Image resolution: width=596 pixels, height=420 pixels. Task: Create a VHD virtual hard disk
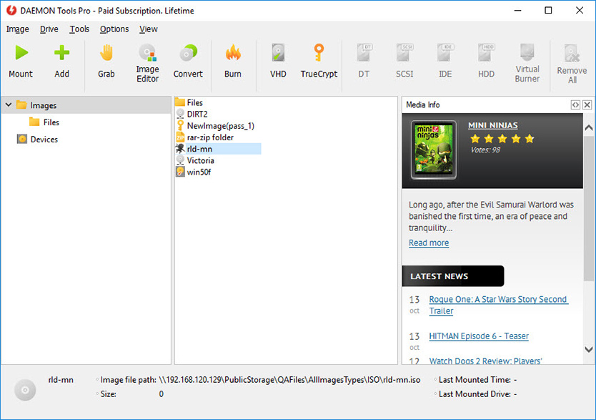click(277, 61)
